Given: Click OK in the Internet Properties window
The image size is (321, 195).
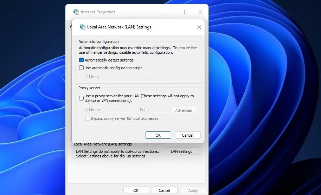Looking at the screenshot, I should coord(136,190).
